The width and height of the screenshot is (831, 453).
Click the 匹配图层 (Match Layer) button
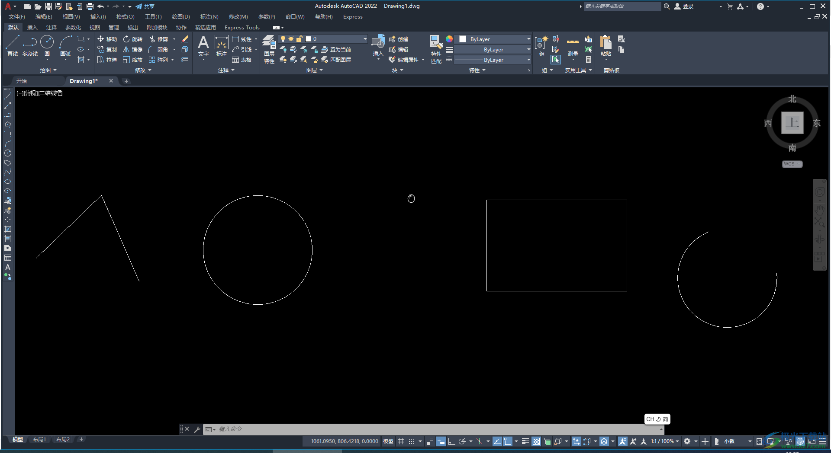[336, 60]
